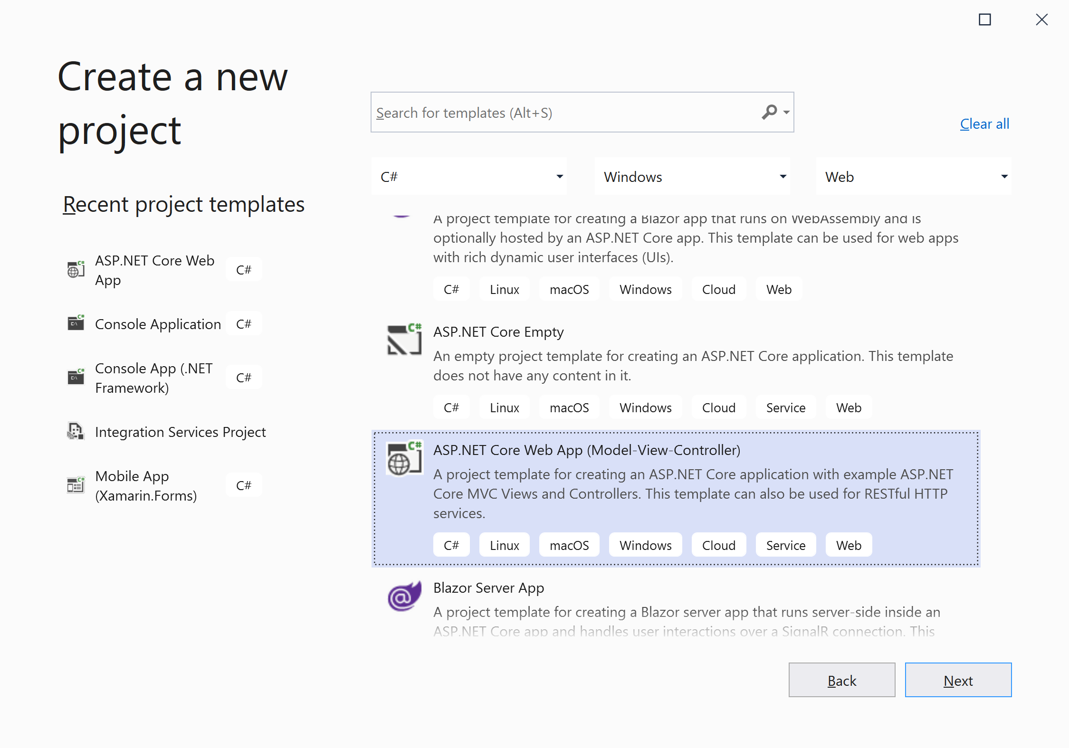Click the search magnifier icon
The image size is (1069, 748).
coord(769,112)
